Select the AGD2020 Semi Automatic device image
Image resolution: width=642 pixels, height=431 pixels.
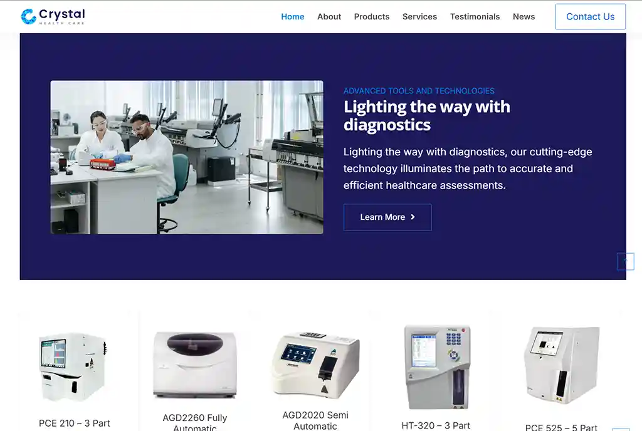click(315, 365)
